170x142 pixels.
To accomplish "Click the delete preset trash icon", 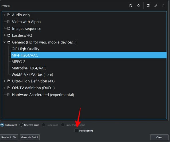I will (163, 6).
